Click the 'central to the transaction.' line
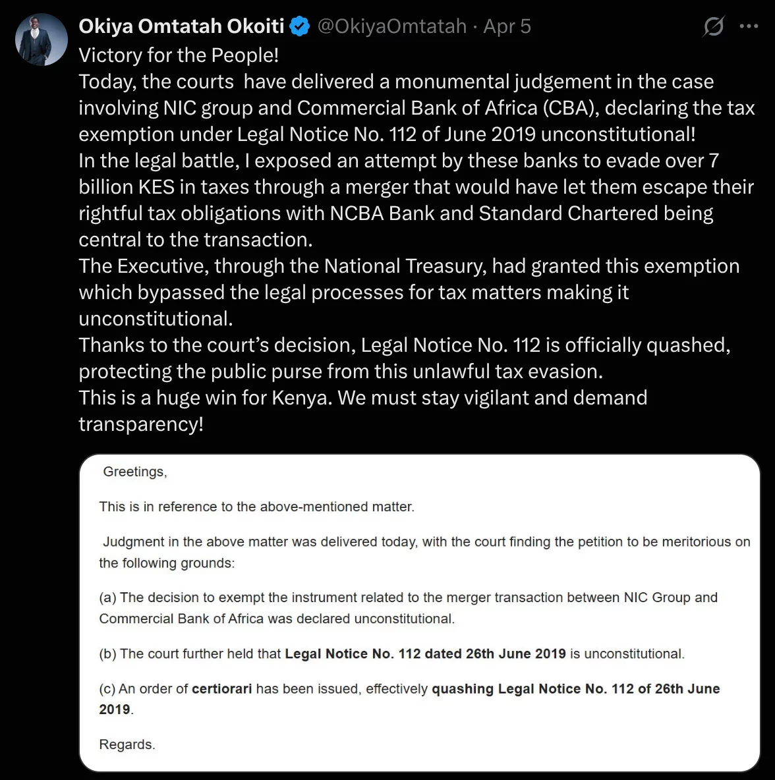The image size is (775, 780). point(196,240)
